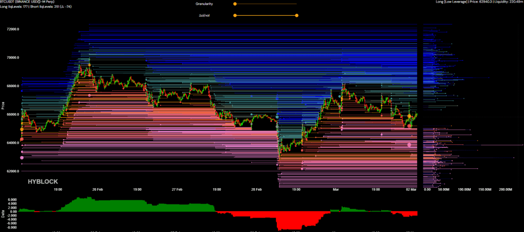This screenshot has width=524, height=232.
Task: Click the 72000.0 price axis label
Action: pyautogui.click(x=12, y=29)
